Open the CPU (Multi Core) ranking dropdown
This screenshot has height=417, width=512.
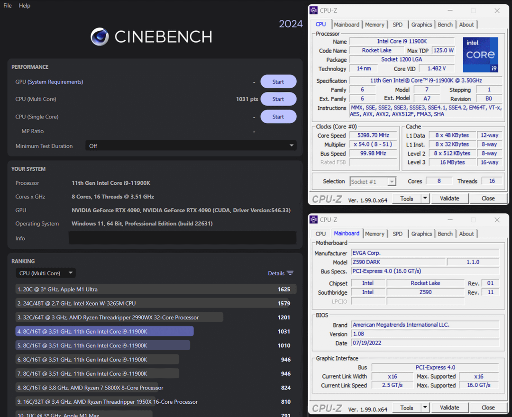46,273
